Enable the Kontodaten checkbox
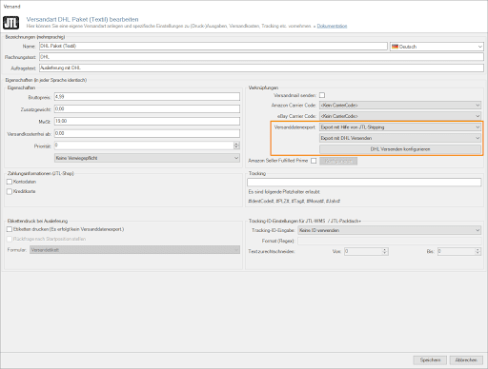 [x=10, y=182]
